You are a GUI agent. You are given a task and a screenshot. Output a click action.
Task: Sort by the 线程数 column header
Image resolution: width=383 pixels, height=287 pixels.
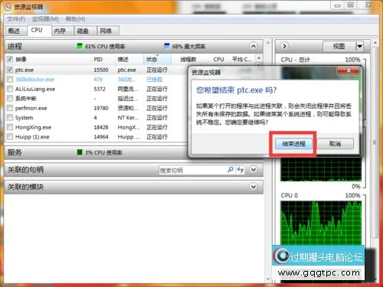[188, 60]
